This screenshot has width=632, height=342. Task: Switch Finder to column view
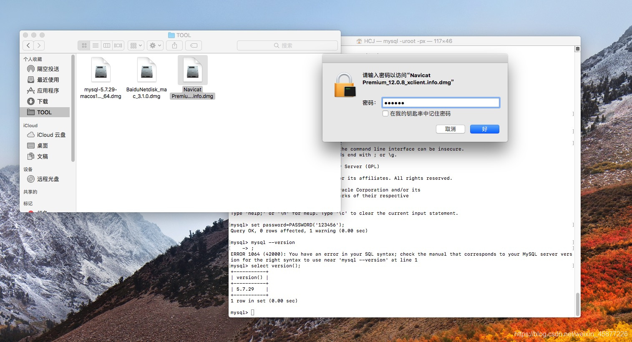pyautogui.click(x=107, y=45)
